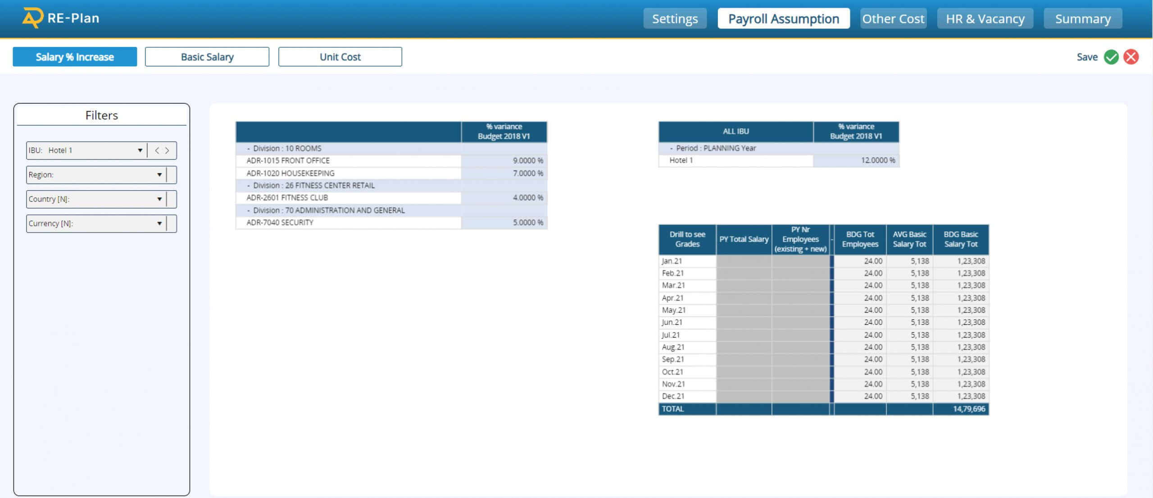Viewport: 1153px width, 498px height.
Task: Collapse the Division 10 ROOMS group
Action: [x=248, y=149]
